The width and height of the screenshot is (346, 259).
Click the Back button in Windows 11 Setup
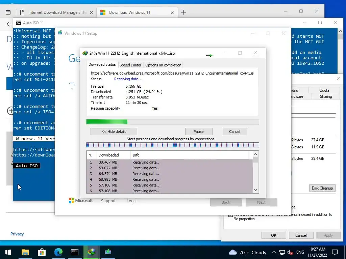(x=226, y=202)
